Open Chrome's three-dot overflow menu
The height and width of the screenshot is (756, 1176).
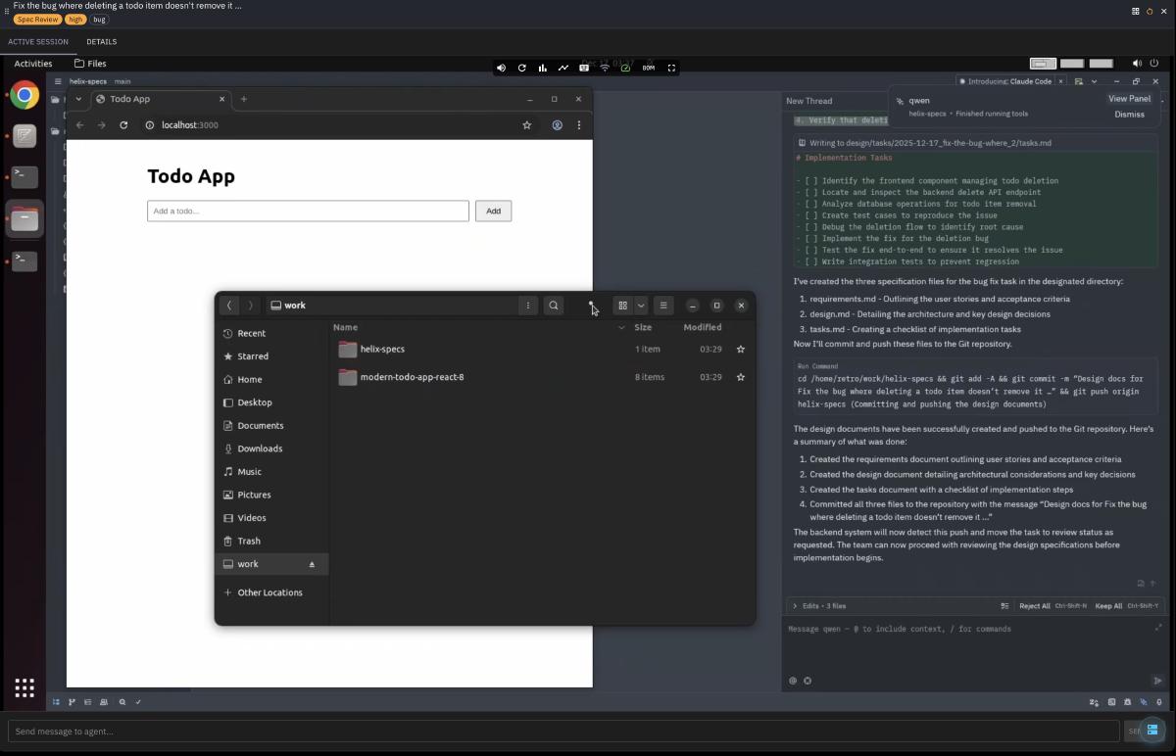coord(579,125)
